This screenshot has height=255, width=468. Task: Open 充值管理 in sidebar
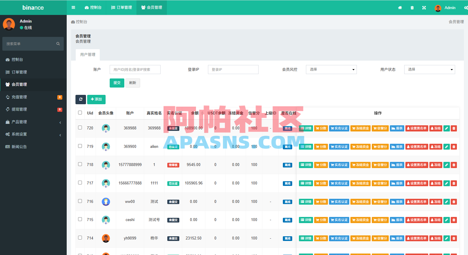[x=33, y=97]
